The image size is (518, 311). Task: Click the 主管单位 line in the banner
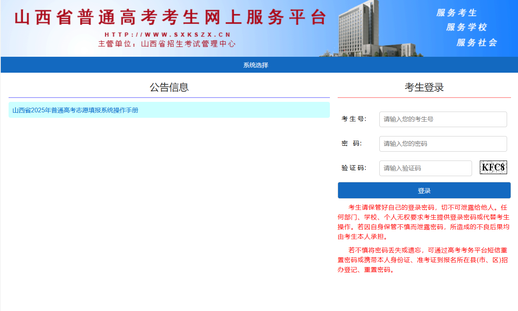point(167,44)
